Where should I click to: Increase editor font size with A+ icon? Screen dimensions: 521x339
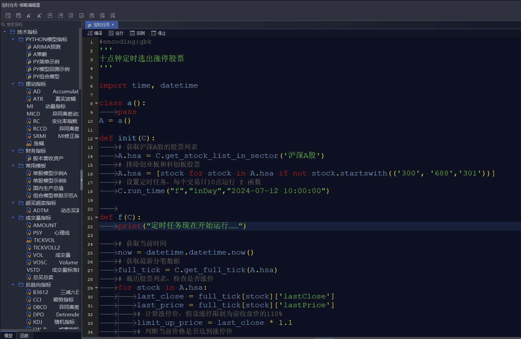tap(40, 16)
